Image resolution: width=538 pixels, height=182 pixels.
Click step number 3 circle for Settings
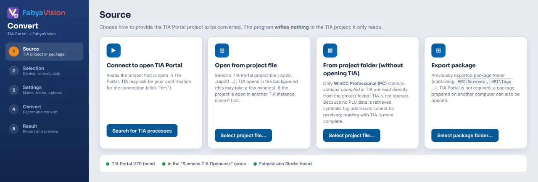(14, 90)
